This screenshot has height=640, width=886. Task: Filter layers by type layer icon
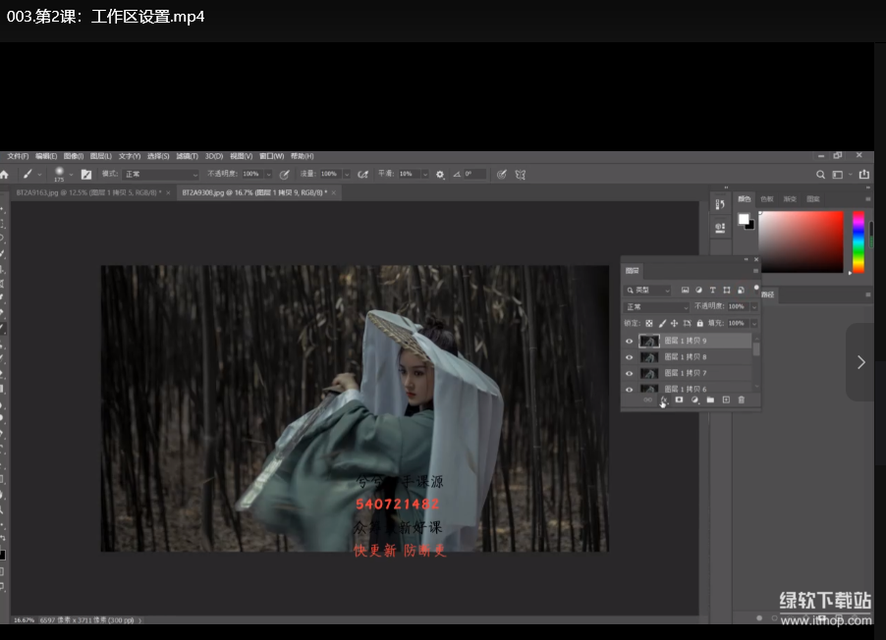pos(712,290)
